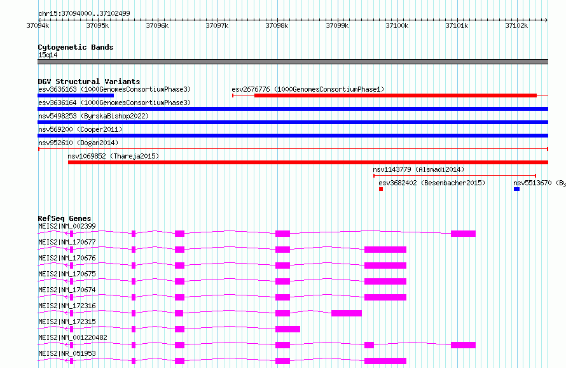Click the rightmost wide exon of MEIS2|NR_051953
Image resolution: width=566 pixels, height=368 pixels.
click(x=385, y=361)
